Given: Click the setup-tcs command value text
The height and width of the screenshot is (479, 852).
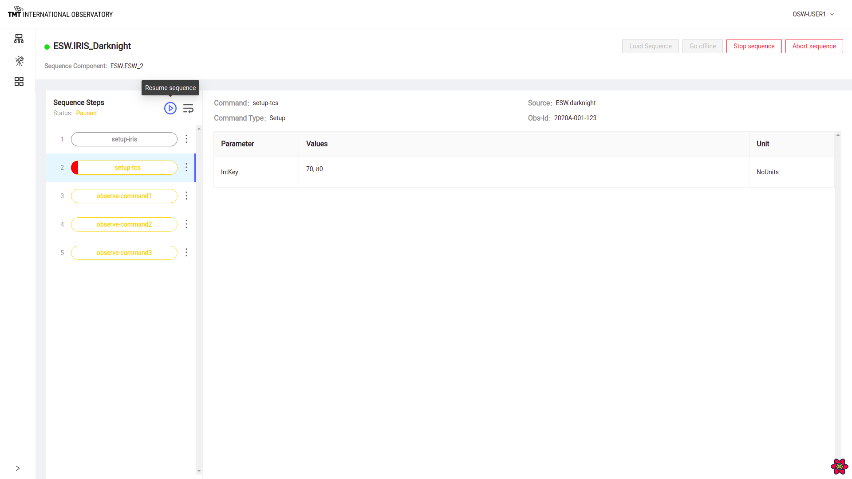Looking at the screenshot, I should click(x=265, y=103).
